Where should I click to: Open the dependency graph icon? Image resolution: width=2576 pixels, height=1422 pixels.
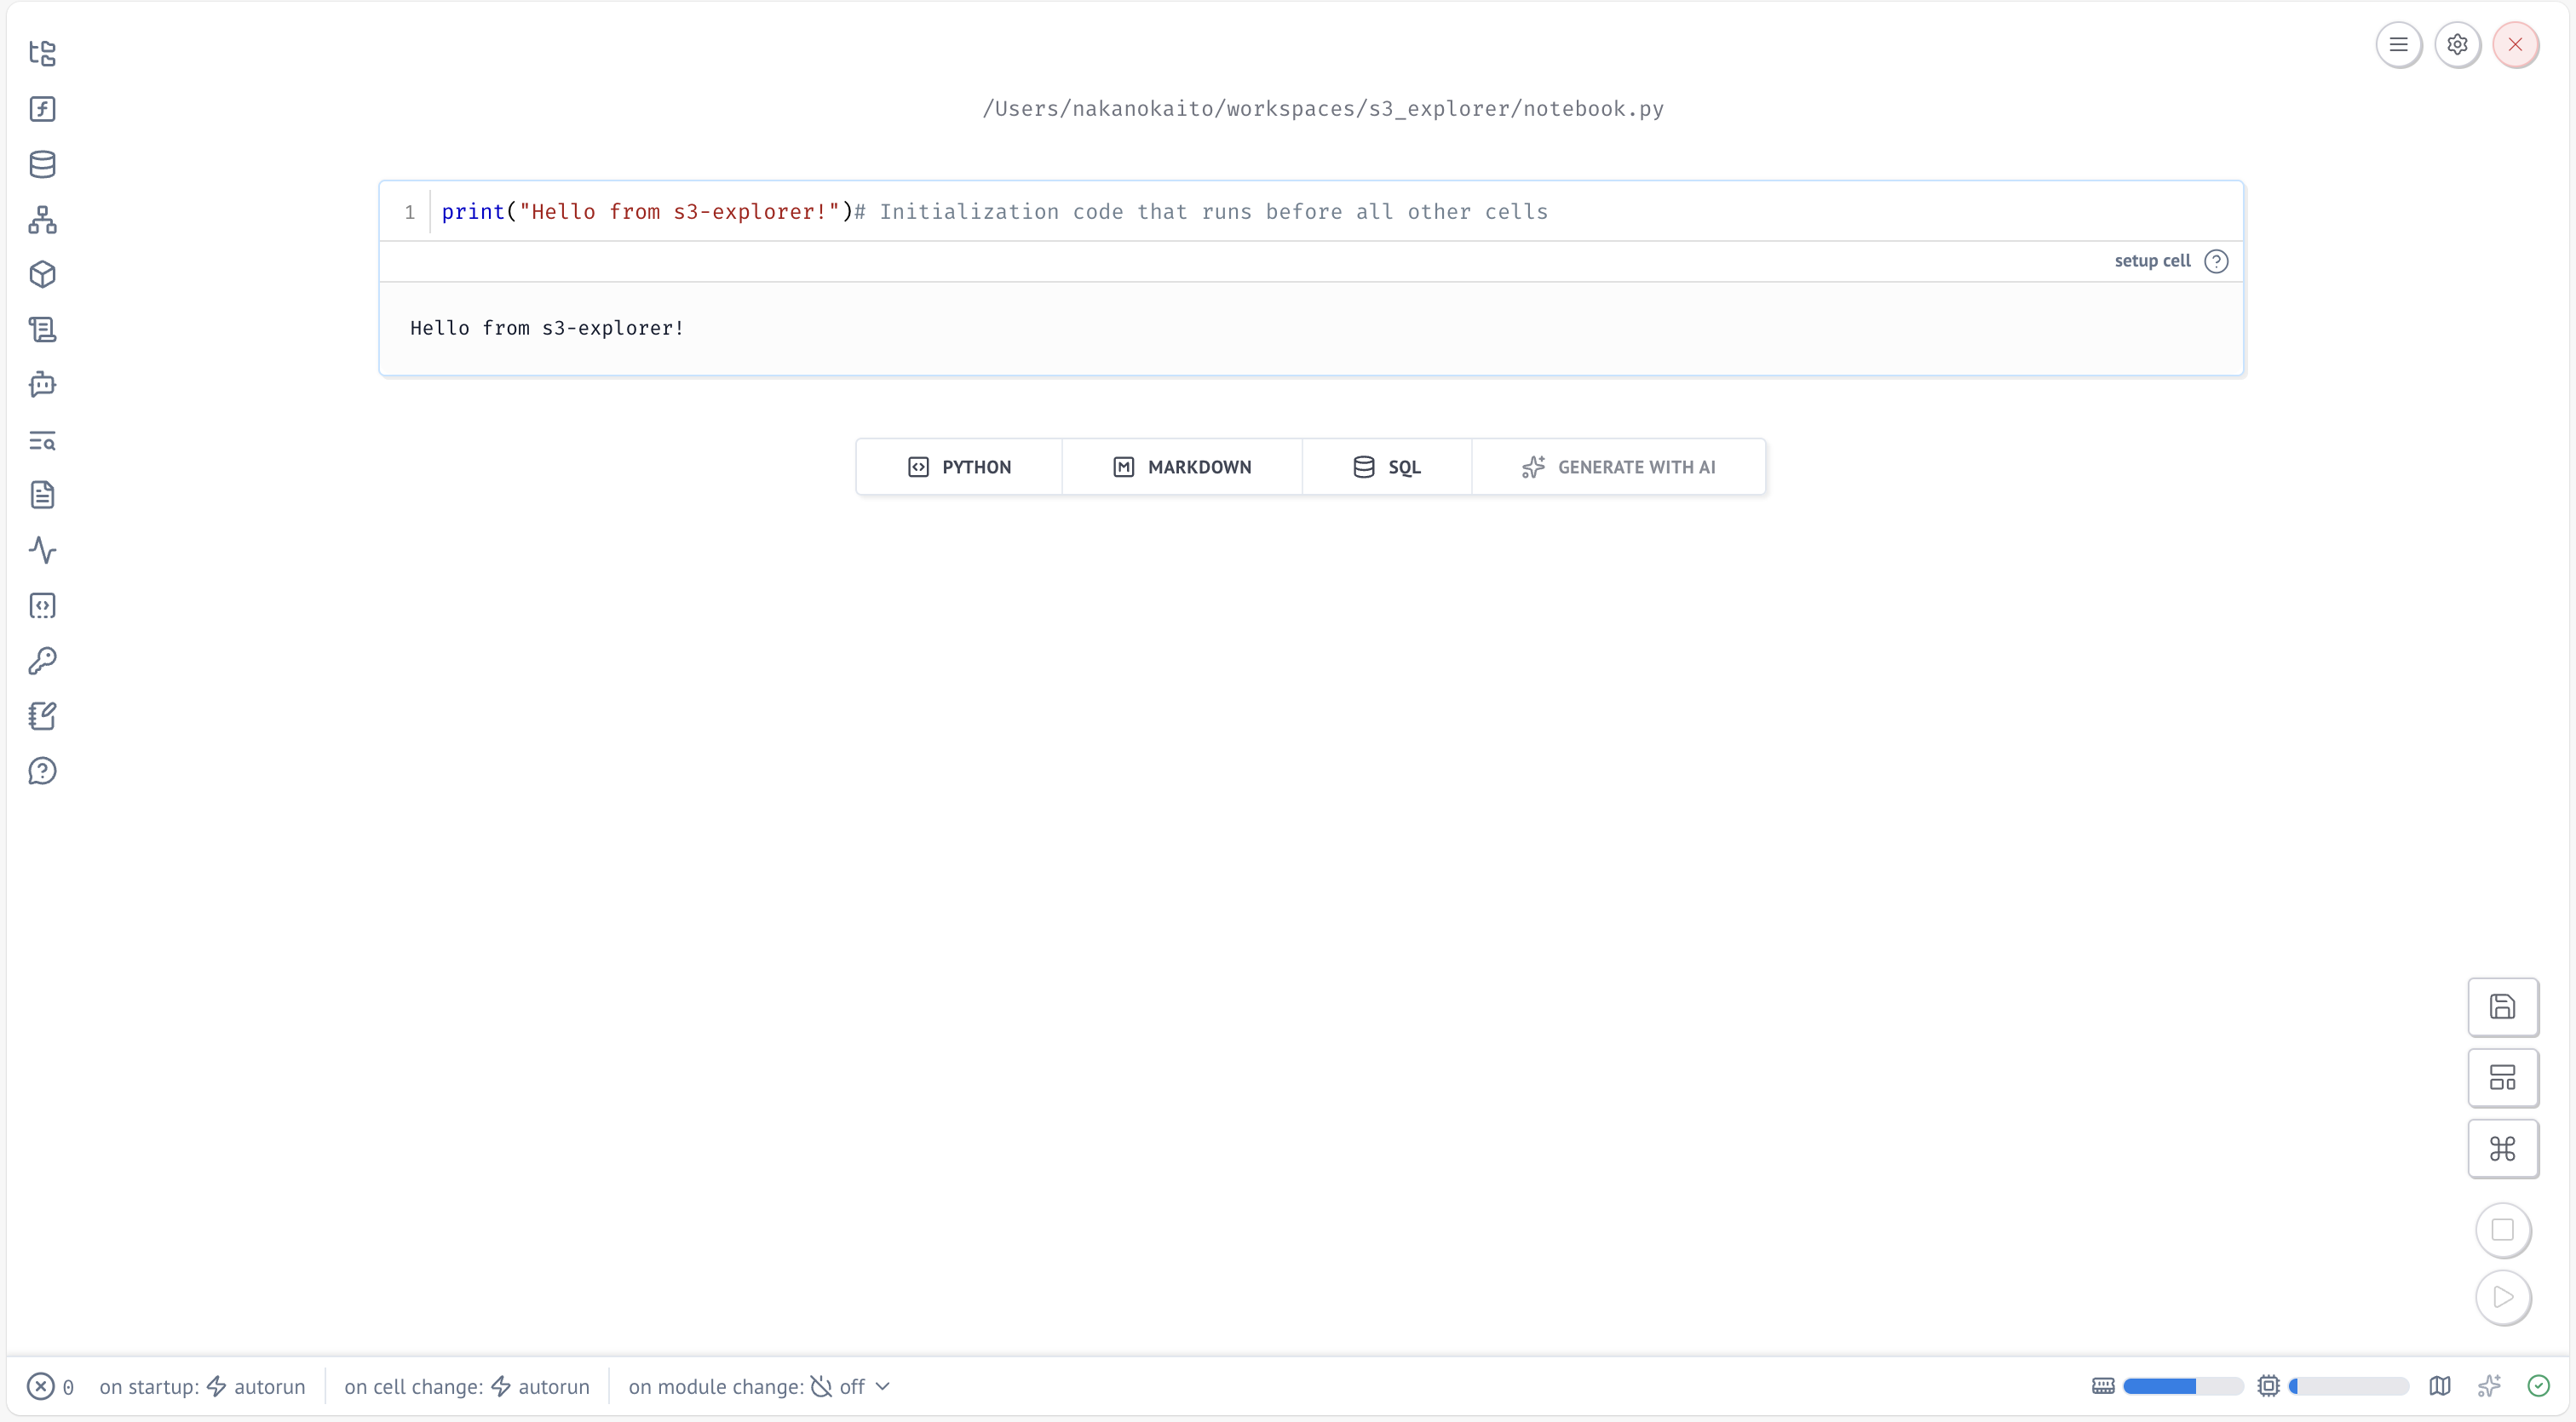point(42,220)
